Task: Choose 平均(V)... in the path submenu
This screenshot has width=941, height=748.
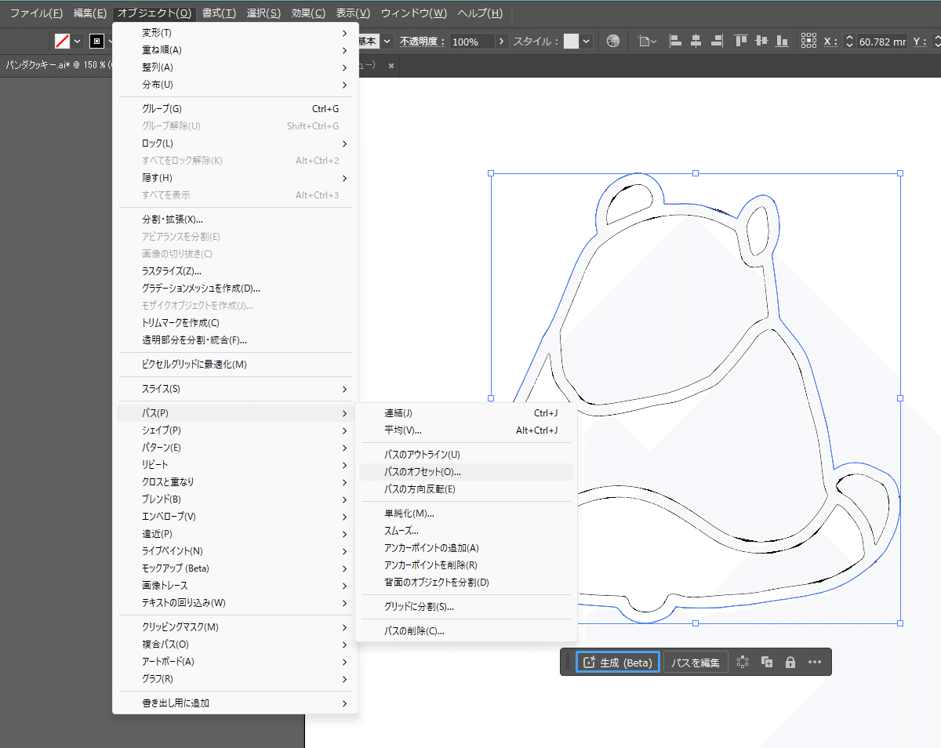Action: coord(466,430)
